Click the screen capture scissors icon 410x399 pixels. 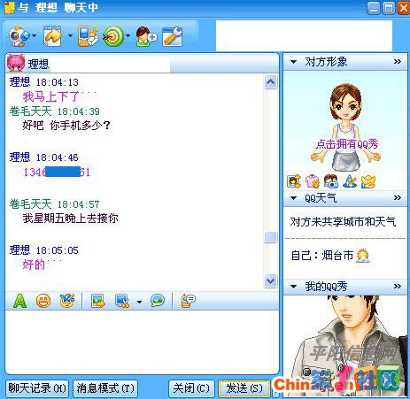(122, 301)
